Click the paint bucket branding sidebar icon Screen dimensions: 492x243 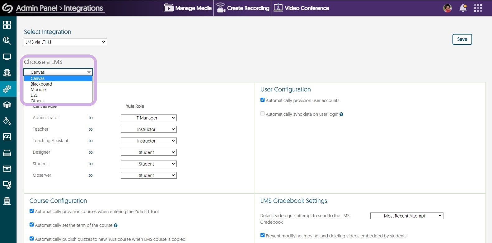[7, 121]
